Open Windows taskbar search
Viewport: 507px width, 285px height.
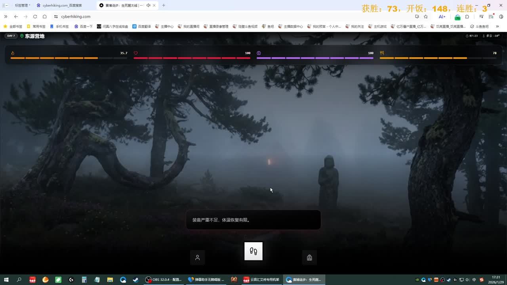[19, 279]
